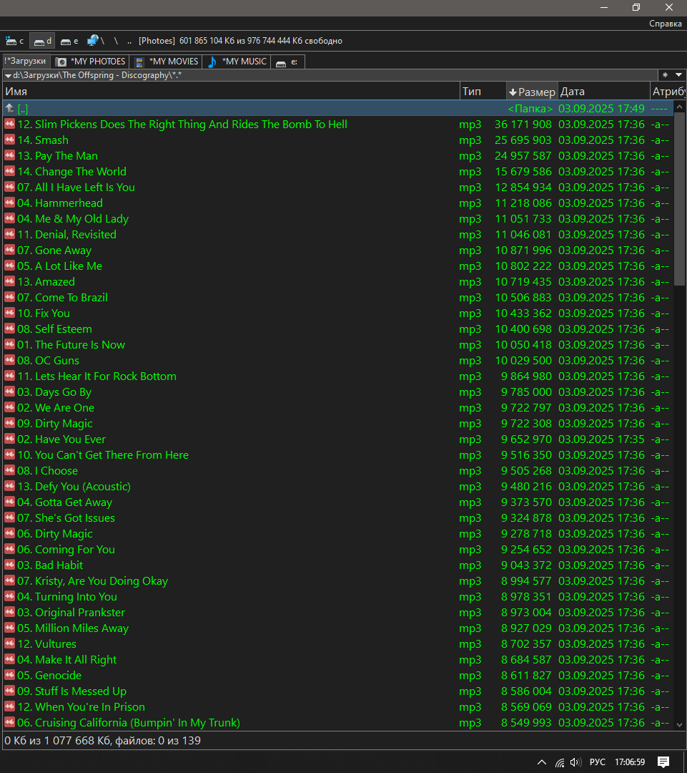Sort files by the Имя column header

229,92
